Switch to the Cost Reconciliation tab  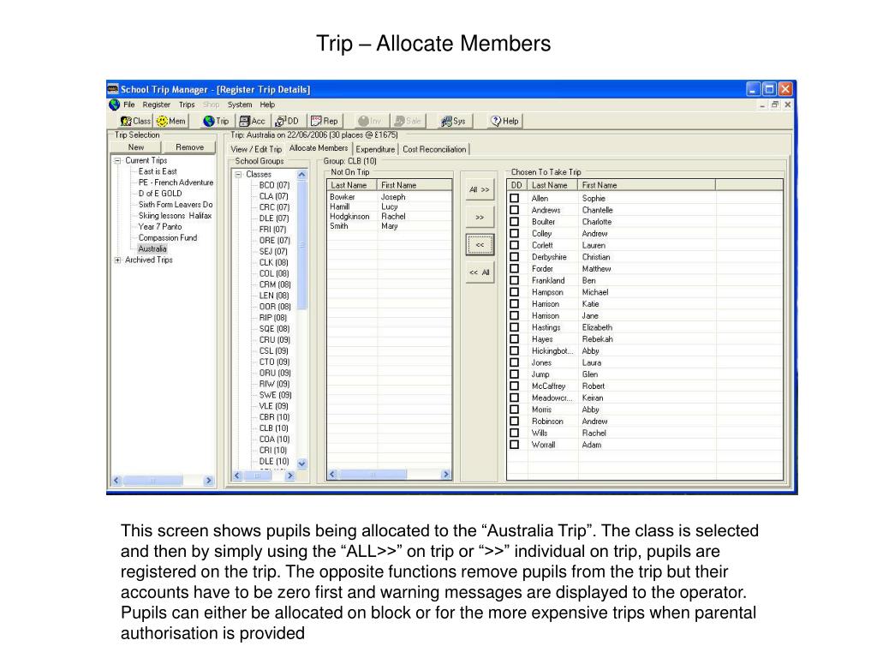(434, 149)
